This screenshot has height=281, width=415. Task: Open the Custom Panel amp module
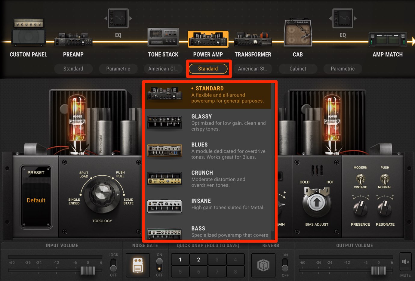29,32
